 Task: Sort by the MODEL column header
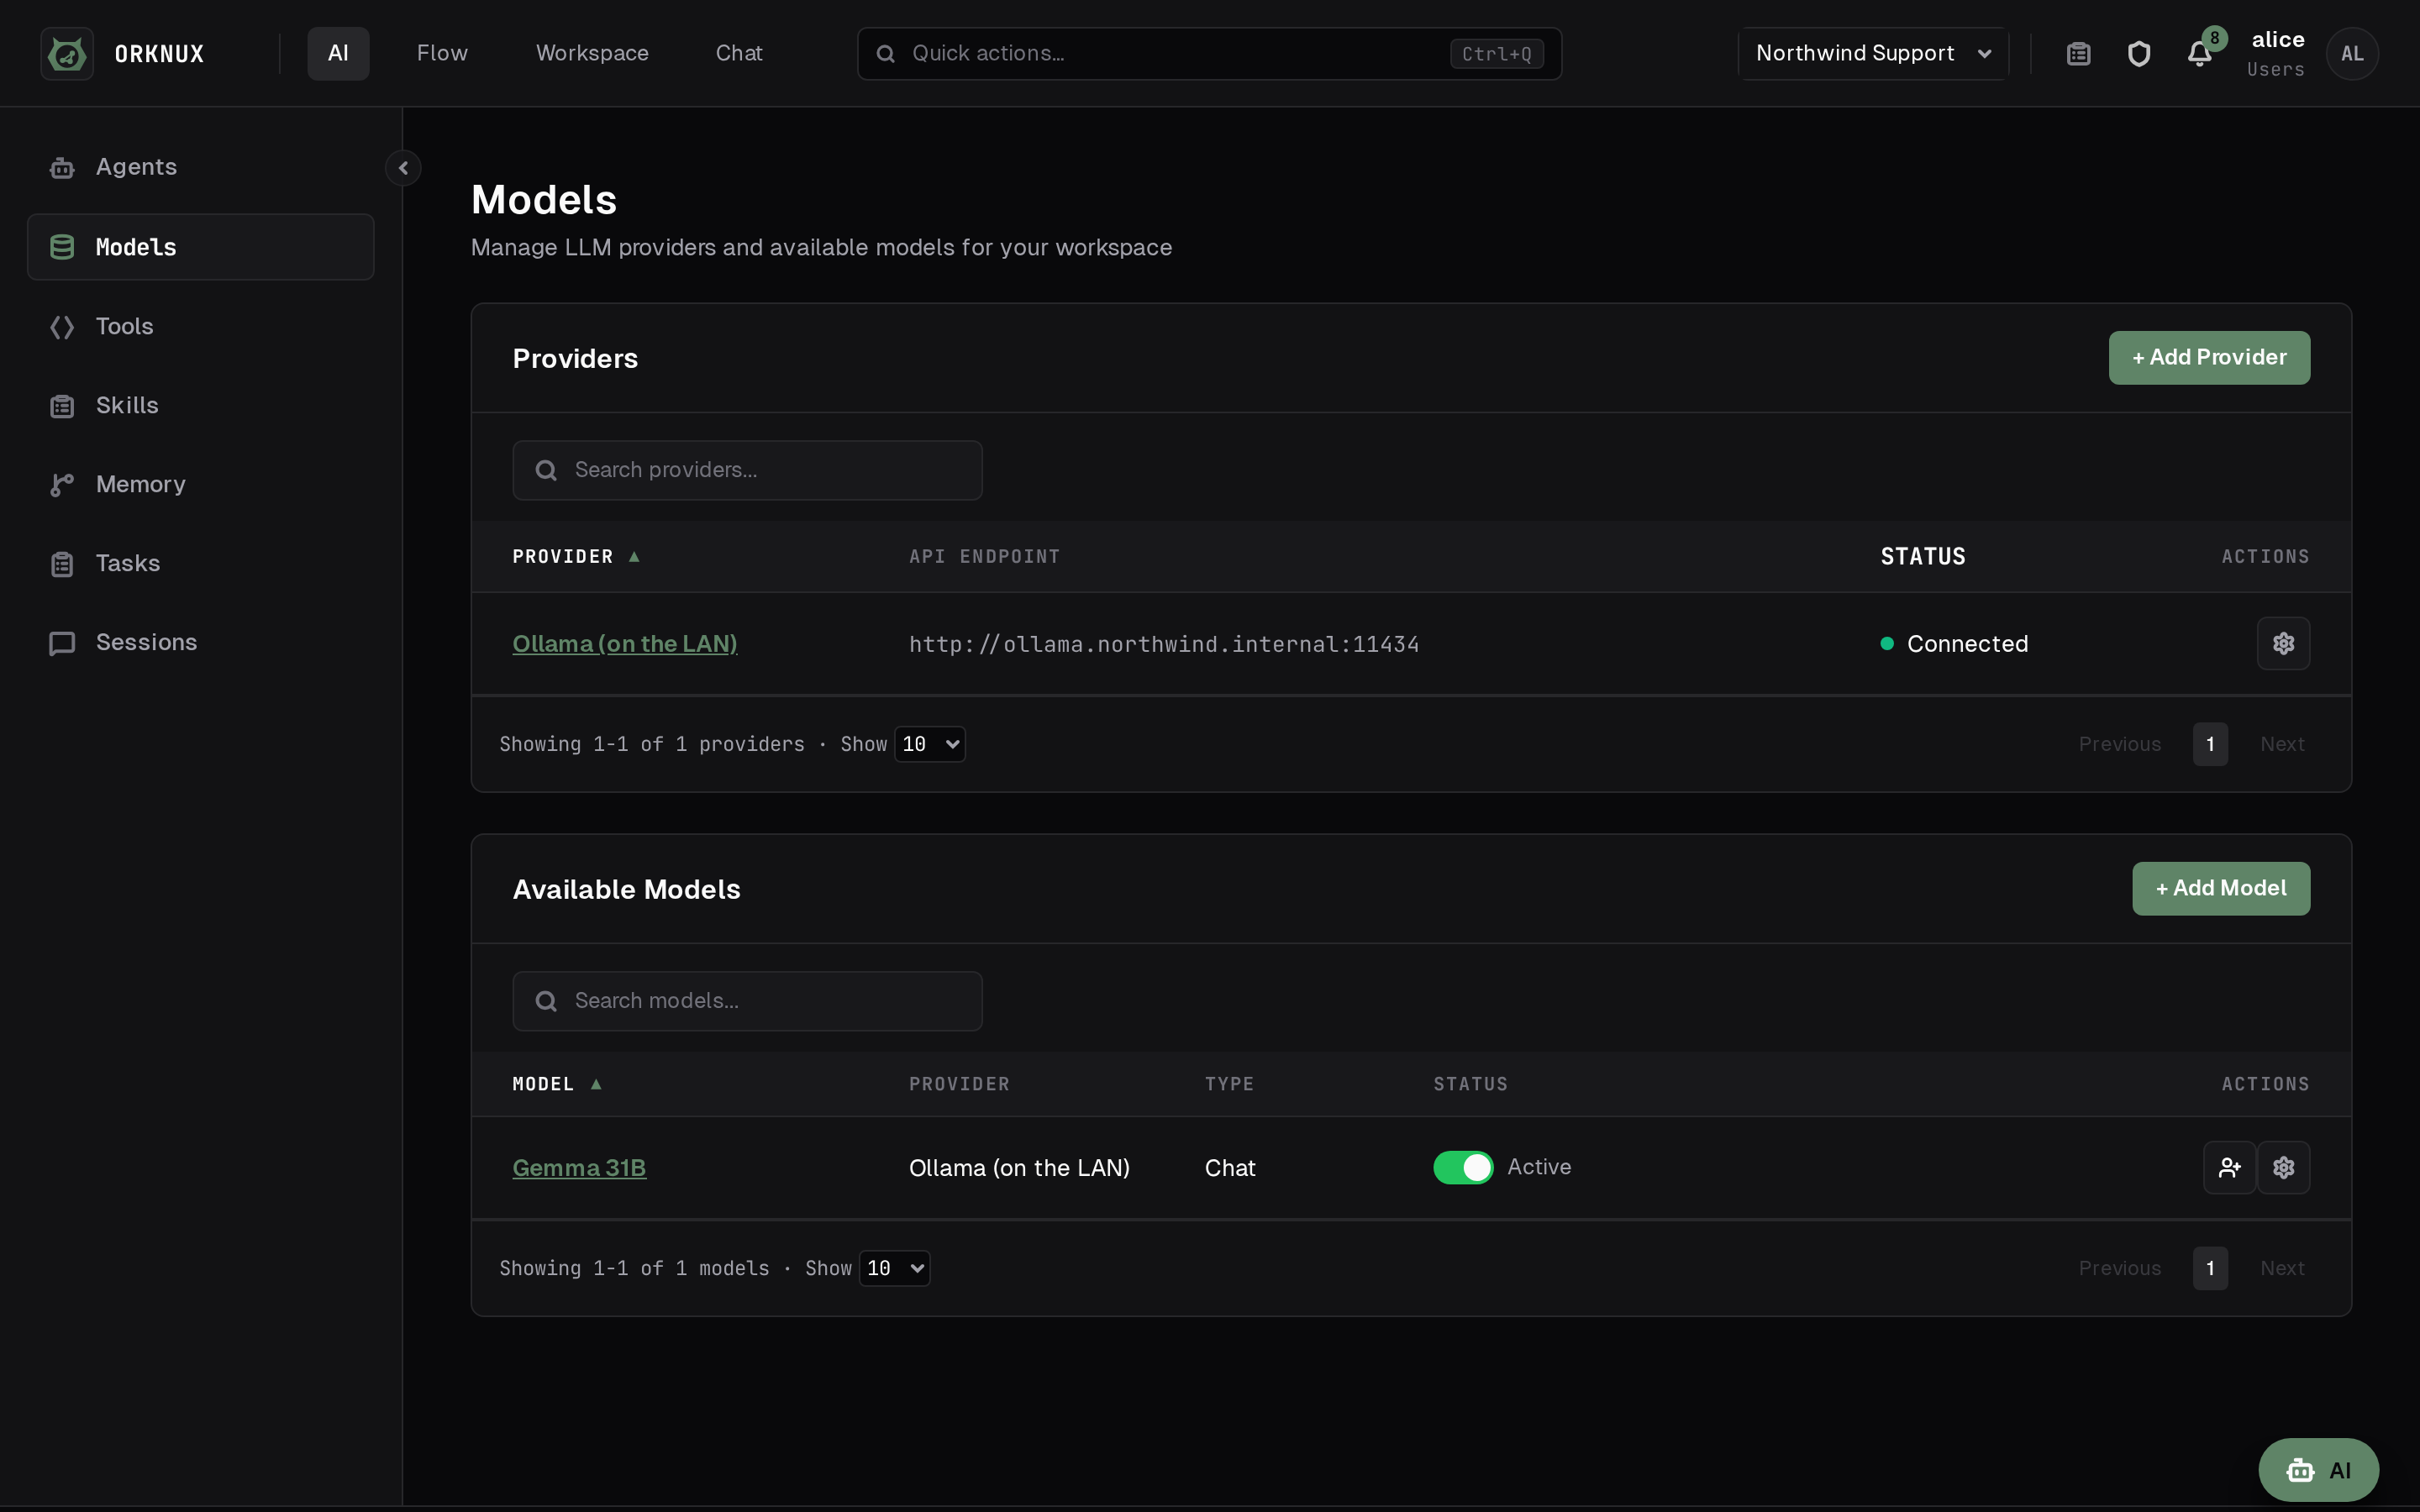pyautogui.click(x=556, y=1084)
